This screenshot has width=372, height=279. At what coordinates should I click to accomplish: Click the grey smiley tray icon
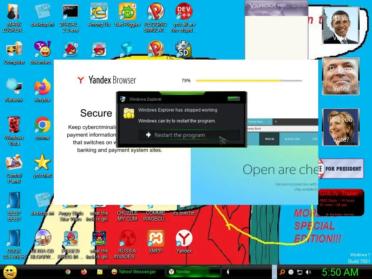click(x=291, y=272)
